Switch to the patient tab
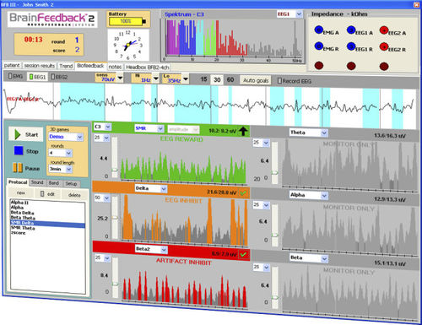422x325 pixels. 12,65
